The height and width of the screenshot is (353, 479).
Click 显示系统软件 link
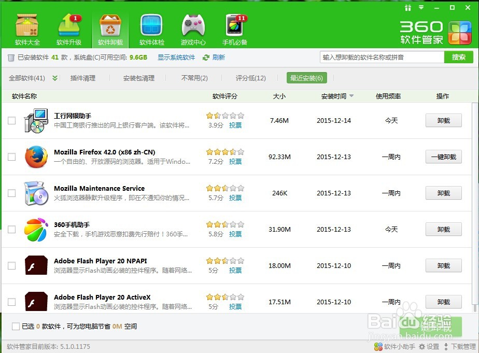pyautogui.click(x=176, y=58)
